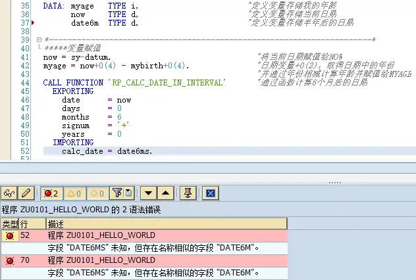The height and width of the screenshot is (280, 416).
Task: Toggle the warnings filter showing 0
Action: pos(74,193)
